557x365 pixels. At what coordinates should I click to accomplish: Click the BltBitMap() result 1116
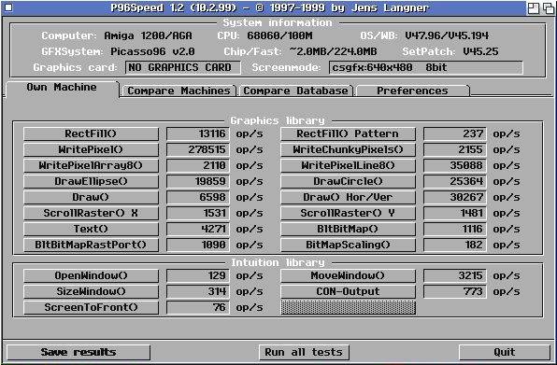[x=455, y=229]
